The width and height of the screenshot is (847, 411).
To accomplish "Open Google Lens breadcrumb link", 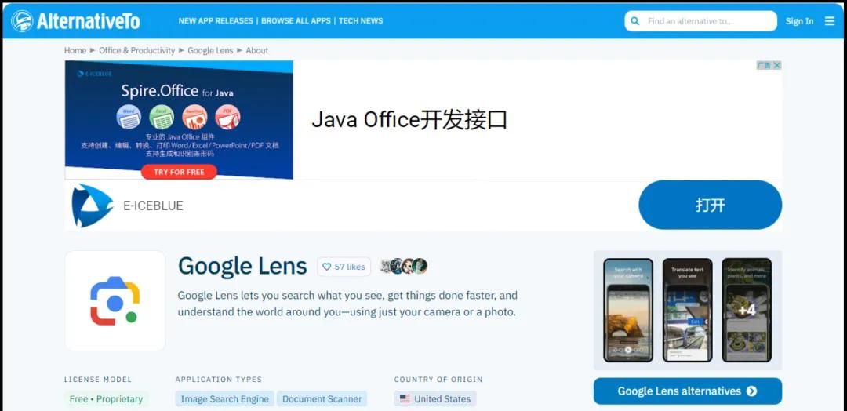I will (x=210, y=50).
